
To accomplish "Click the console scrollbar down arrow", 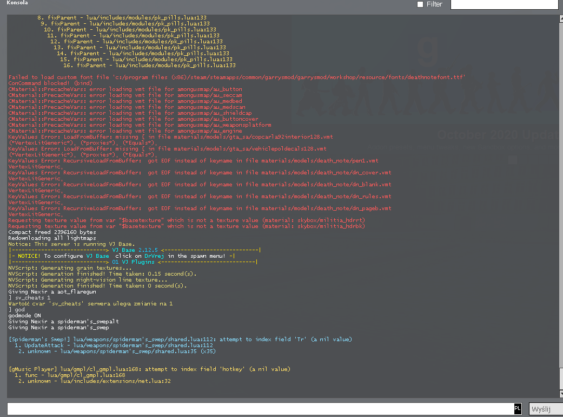I will point(561,393).
